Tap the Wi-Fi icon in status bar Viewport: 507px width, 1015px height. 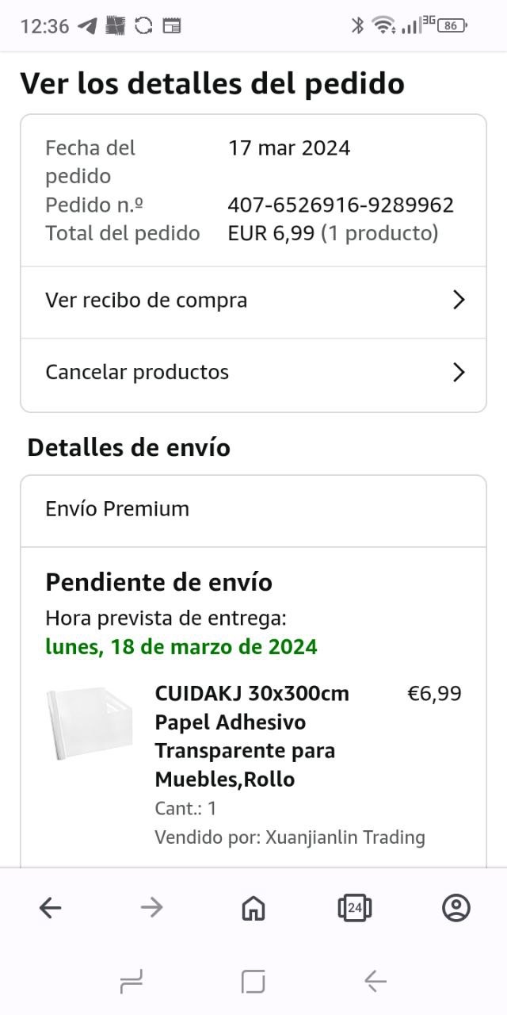click(x=384, y=25)
